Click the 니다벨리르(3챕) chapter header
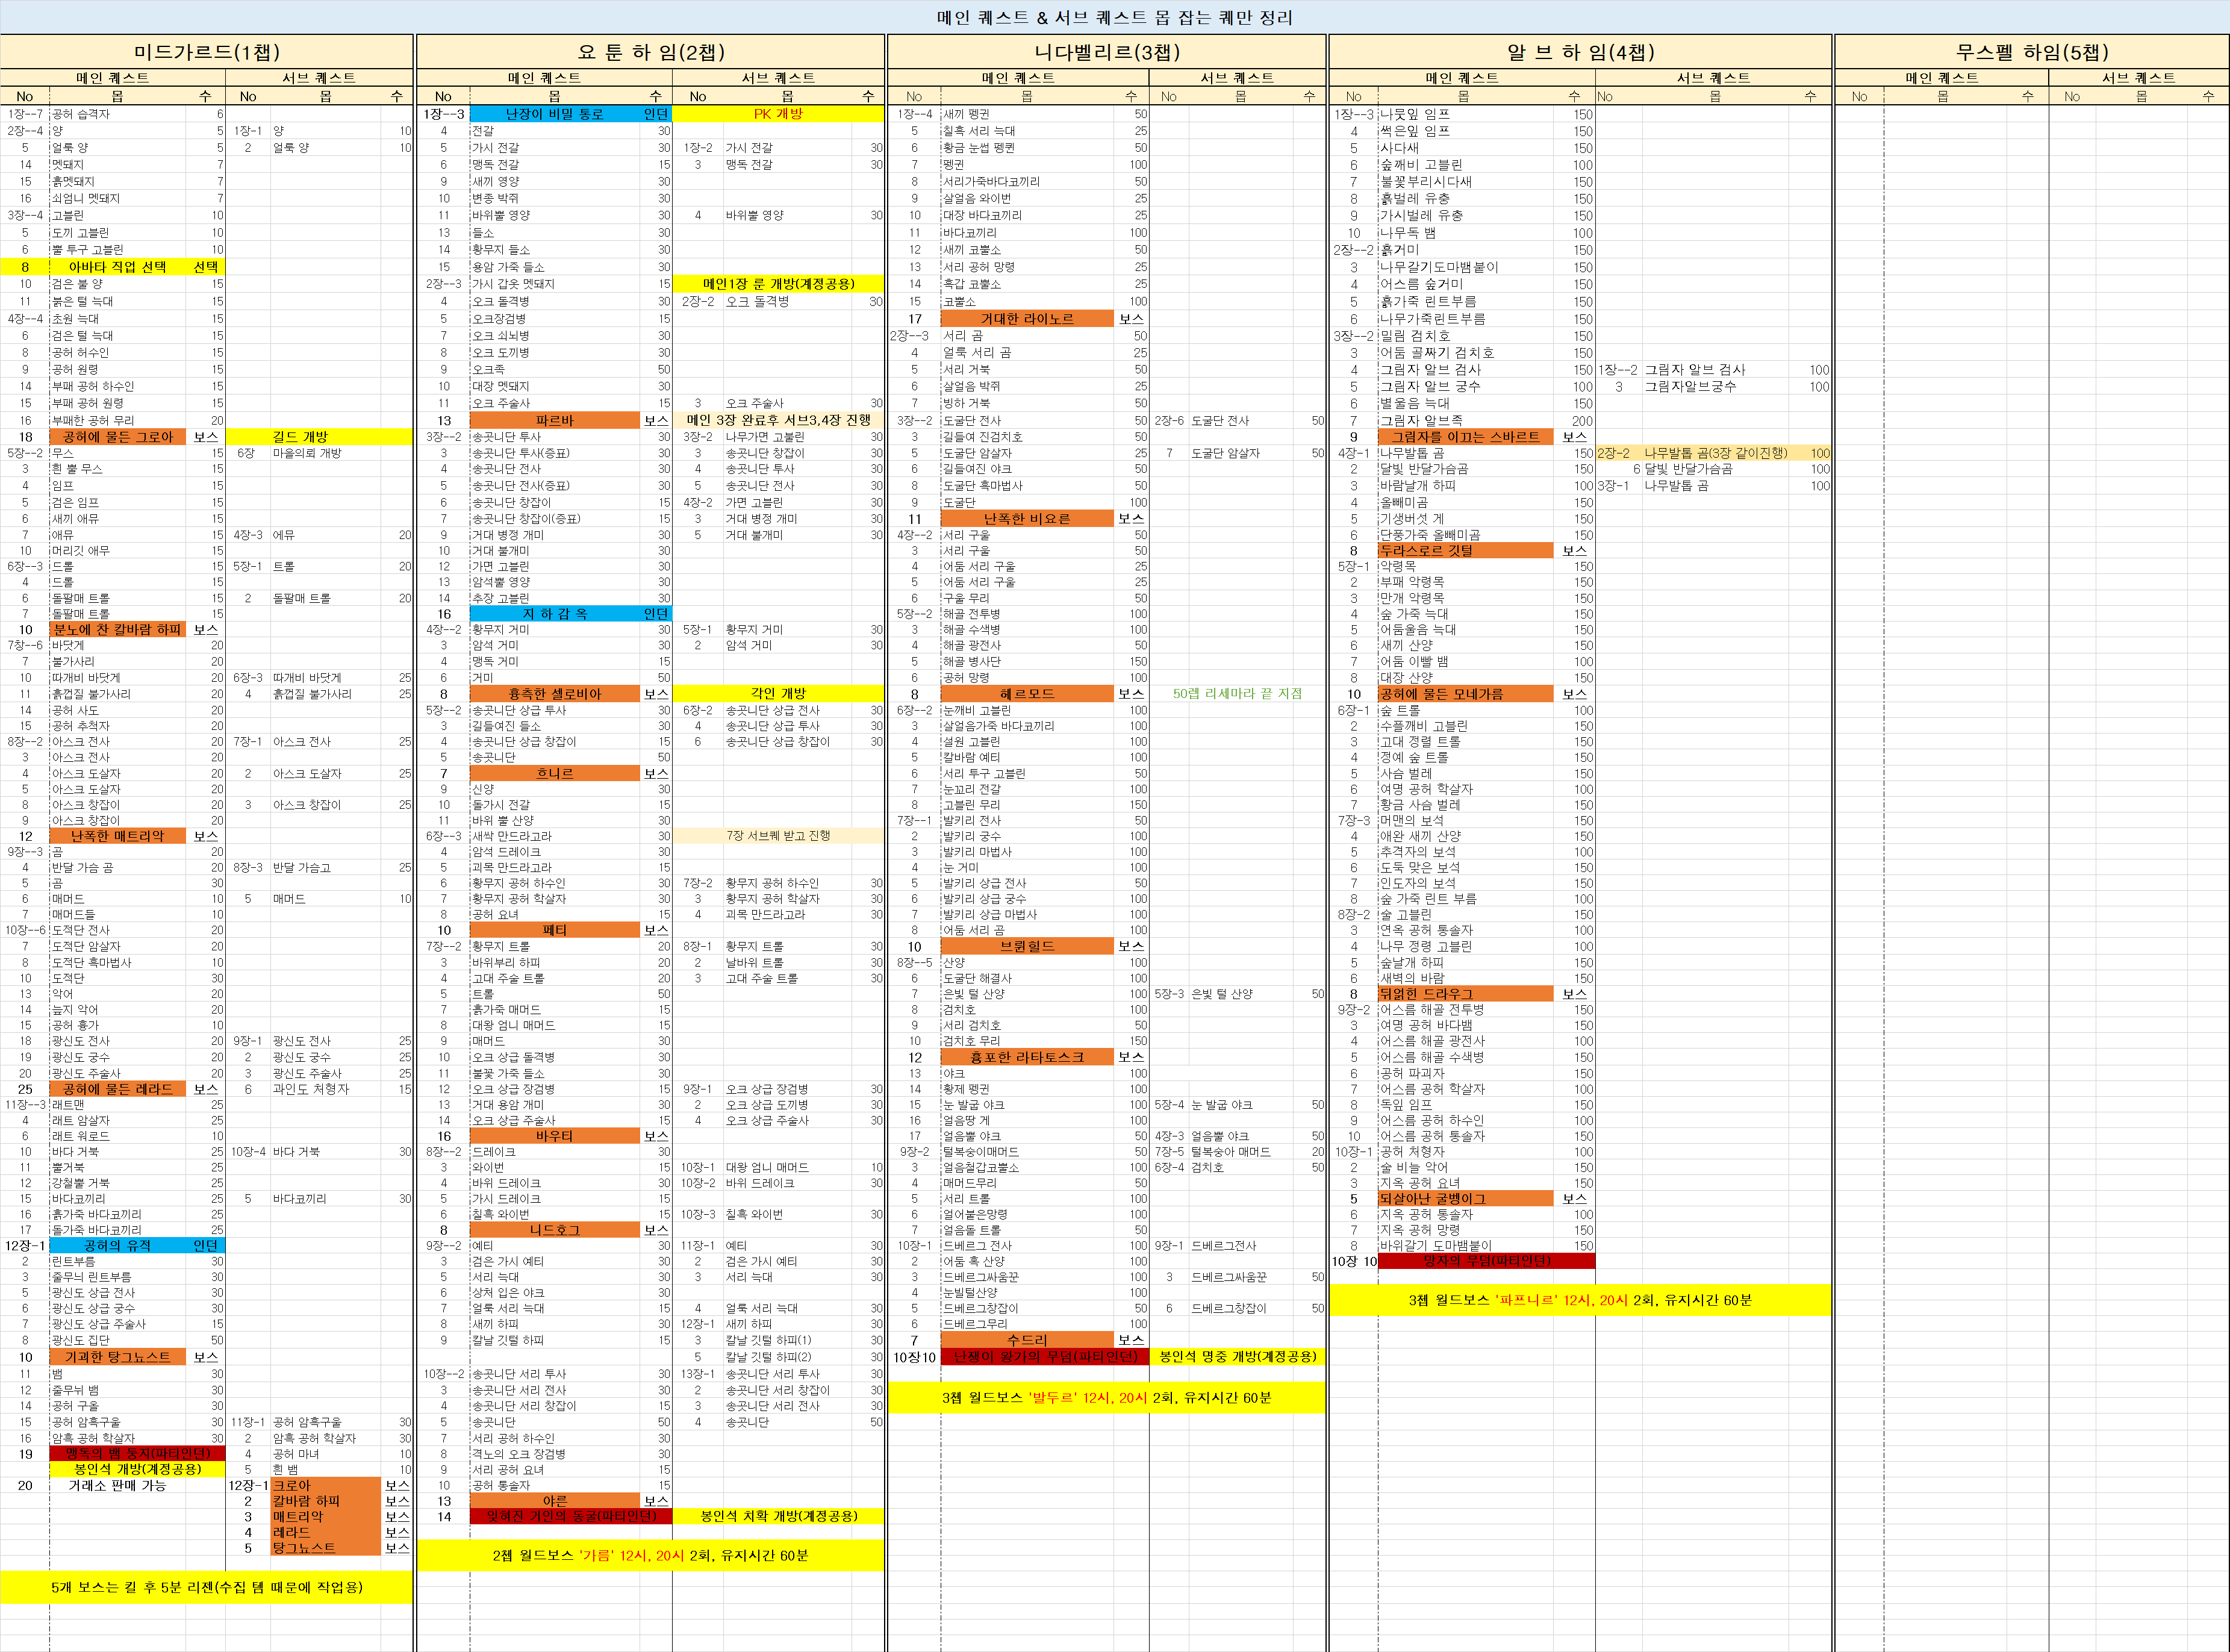The width and height of the screenshot is (2230, 1652). pos(1106,52)
